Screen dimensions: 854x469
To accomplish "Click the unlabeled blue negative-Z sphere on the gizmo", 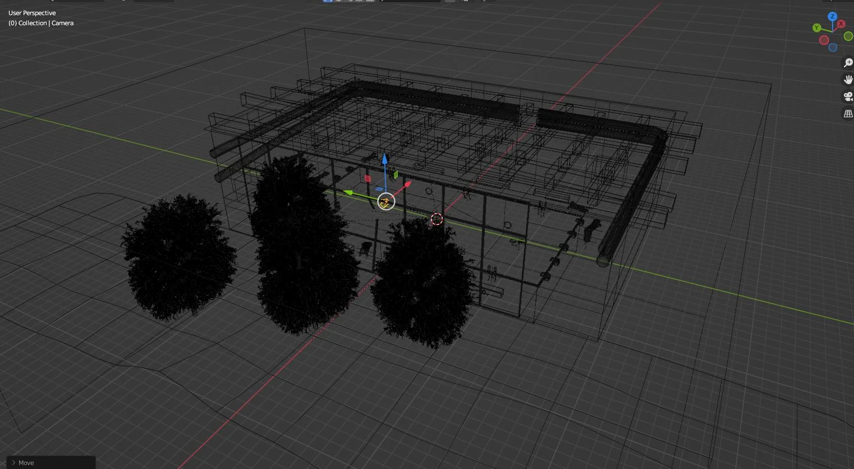I will 833,48.
